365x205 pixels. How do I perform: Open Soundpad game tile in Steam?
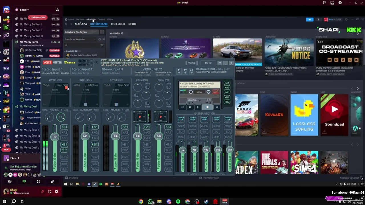334,115
